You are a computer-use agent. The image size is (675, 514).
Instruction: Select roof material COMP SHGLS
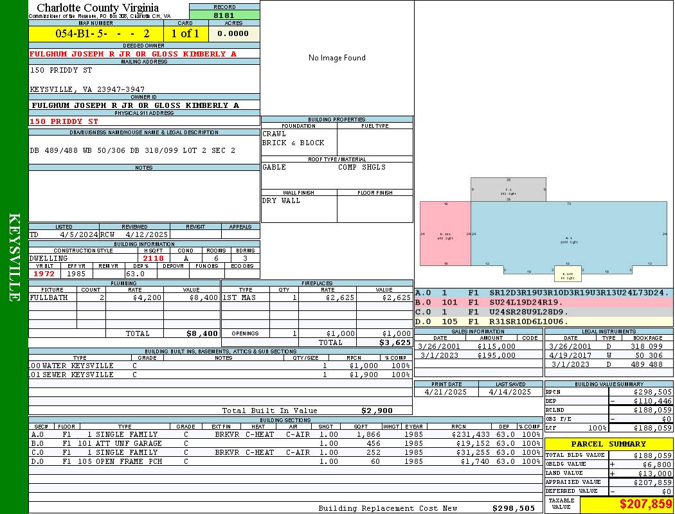tap(361, 167)
